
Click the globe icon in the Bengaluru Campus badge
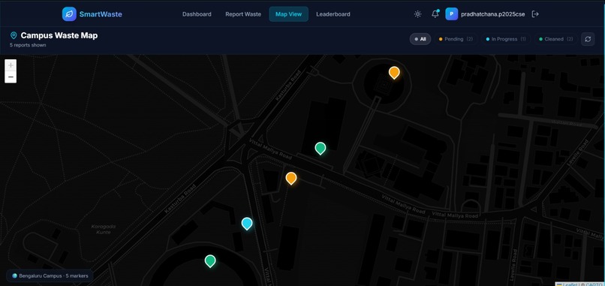click(x=15, y=276)
